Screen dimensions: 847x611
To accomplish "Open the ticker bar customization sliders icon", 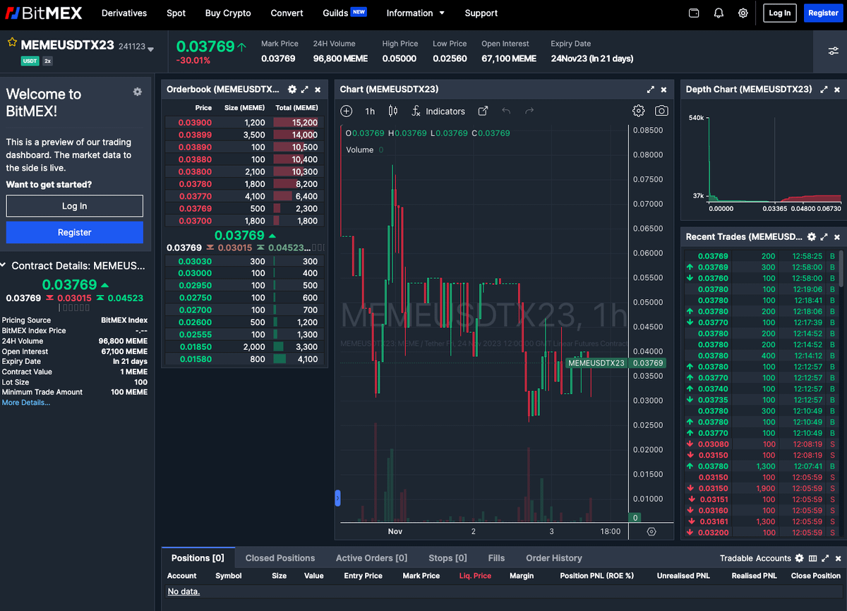I will (834, 51).
